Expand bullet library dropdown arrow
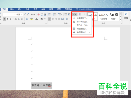The image size is (131, 98). pyautogui.click(x=52, y=14)
